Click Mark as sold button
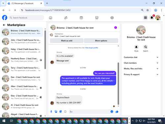165x124 pixels. click(67, 41)
